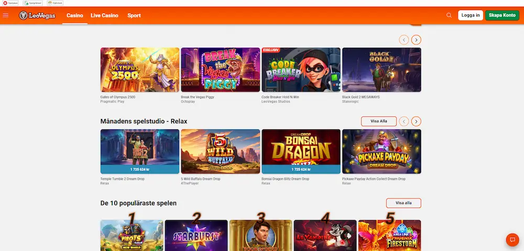Click the 5 Wild Buffalo Dream Drop title

(x=201, y=179)
